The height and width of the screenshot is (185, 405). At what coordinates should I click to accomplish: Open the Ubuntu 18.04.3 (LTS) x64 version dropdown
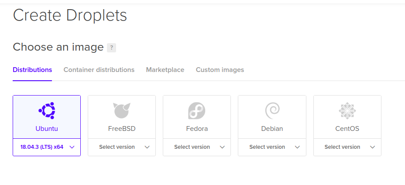(x=47, y=147)
